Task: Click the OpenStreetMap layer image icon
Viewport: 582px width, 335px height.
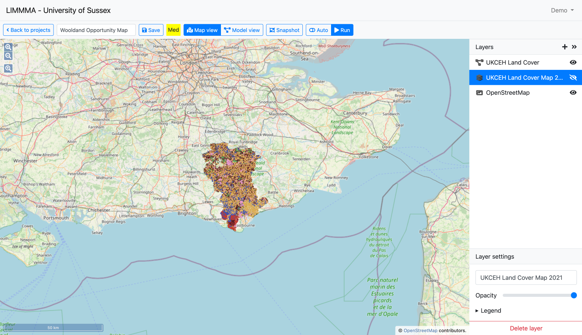Action: tap(479, 93)
